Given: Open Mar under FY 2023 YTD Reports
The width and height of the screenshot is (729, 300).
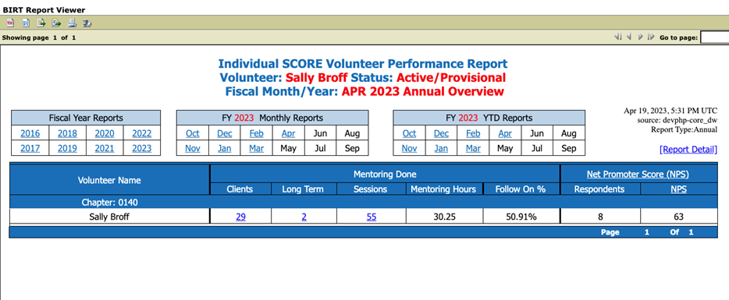Looking at the screenshot, I should point(473,149).
